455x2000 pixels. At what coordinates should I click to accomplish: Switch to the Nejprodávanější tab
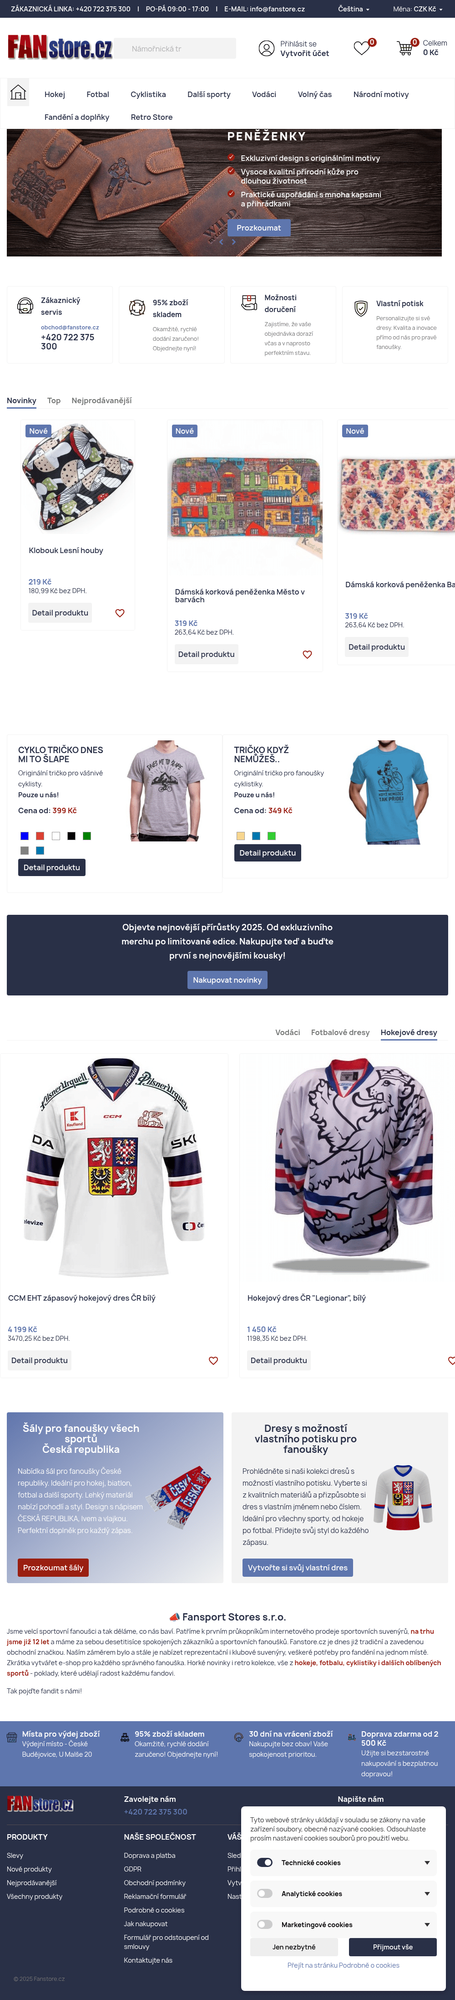(101, 400)
